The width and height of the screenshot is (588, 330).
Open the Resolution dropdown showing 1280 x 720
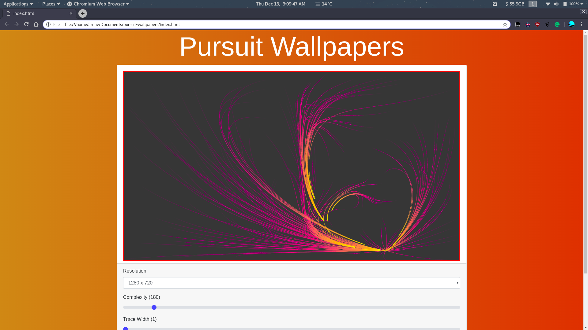tap(291, 283)
